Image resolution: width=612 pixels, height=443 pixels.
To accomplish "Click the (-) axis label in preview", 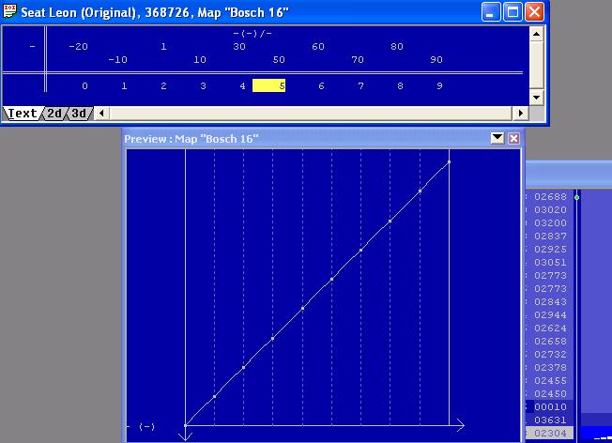I will coord(146,427).
